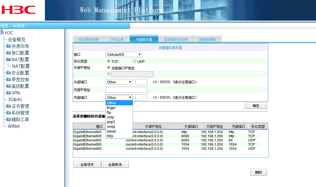Choose finger in the port list
This screenshot has height=187, width=316.
pos(119,108)
